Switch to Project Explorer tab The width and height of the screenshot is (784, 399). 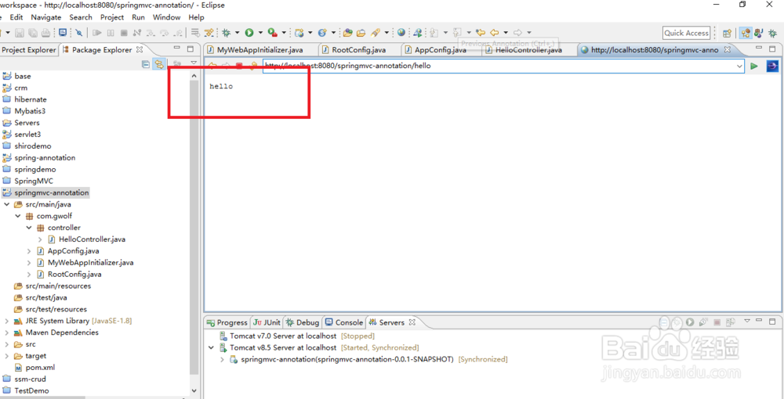29,50
